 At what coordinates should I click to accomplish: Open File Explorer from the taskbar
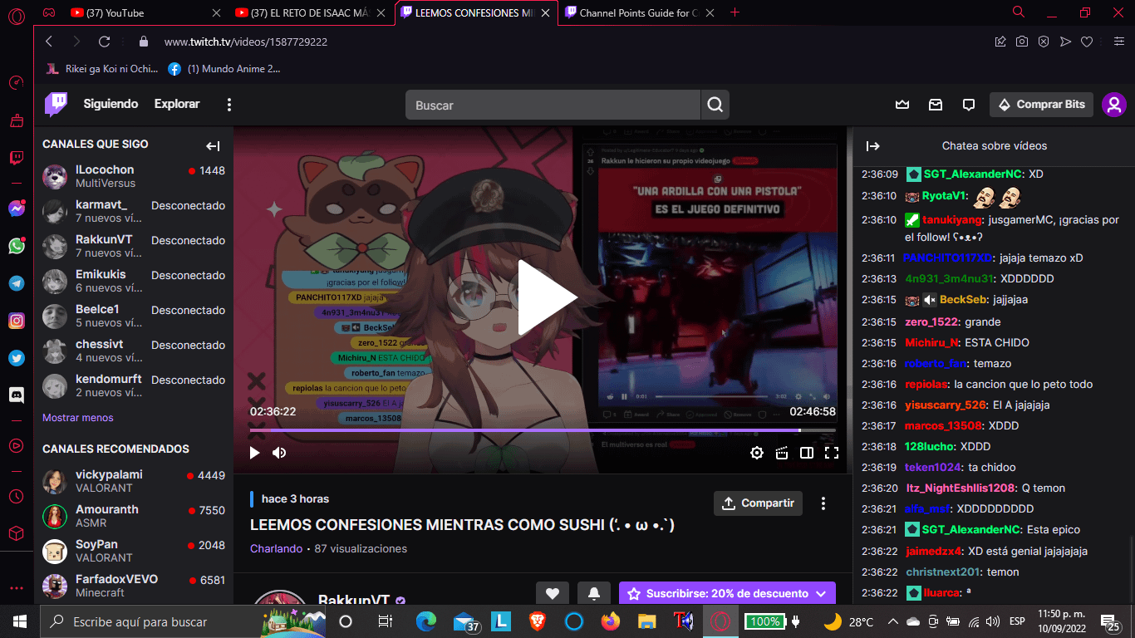tap(646, 621)
